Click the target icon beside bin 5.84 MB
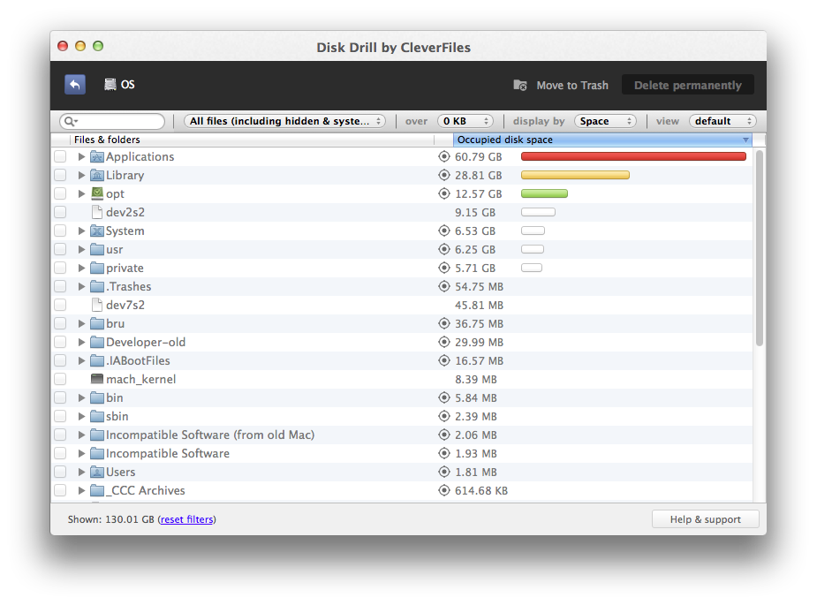 [x=444, y=397]
